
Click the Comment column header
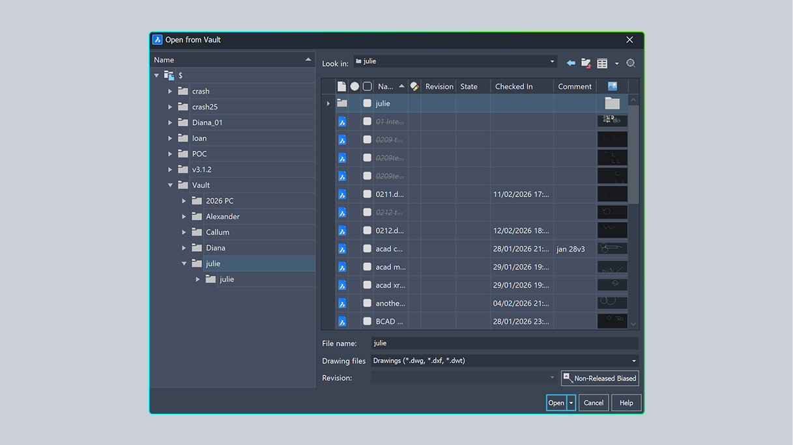click(x=574, y=86)
